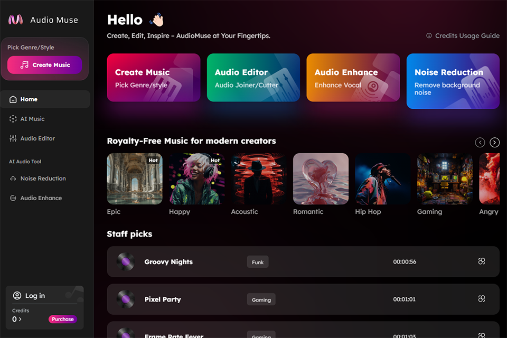Click the pink Create Music sidebar button

(44, 64)
